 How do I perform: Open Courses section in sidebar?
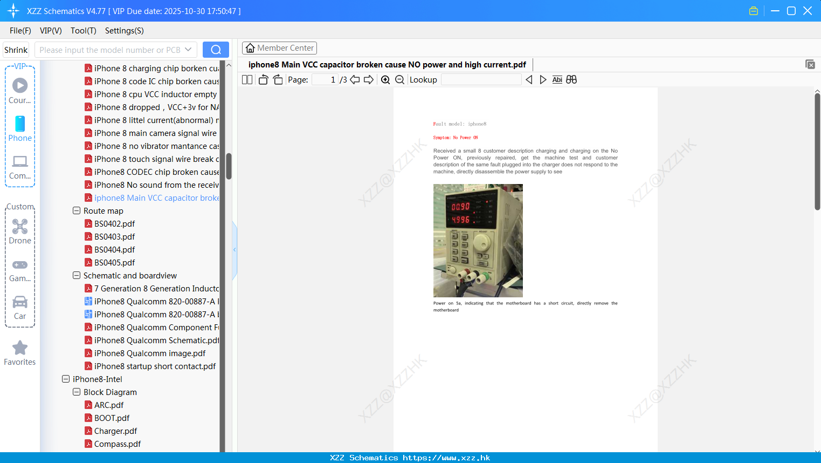pyautogui.click(x=20, y=91)
